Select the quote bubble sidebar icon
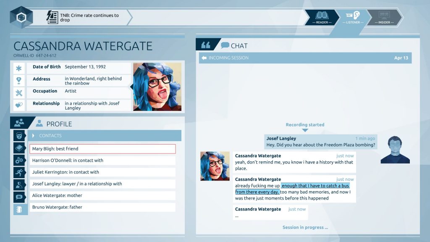The height and width of the screenshot is (242, 430). [20, 197]
